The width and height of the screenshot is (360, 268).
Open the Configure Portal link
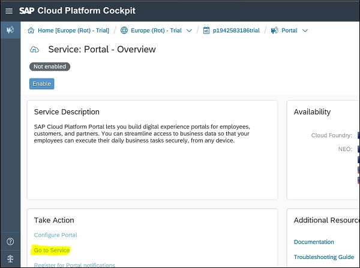point(55,235)
